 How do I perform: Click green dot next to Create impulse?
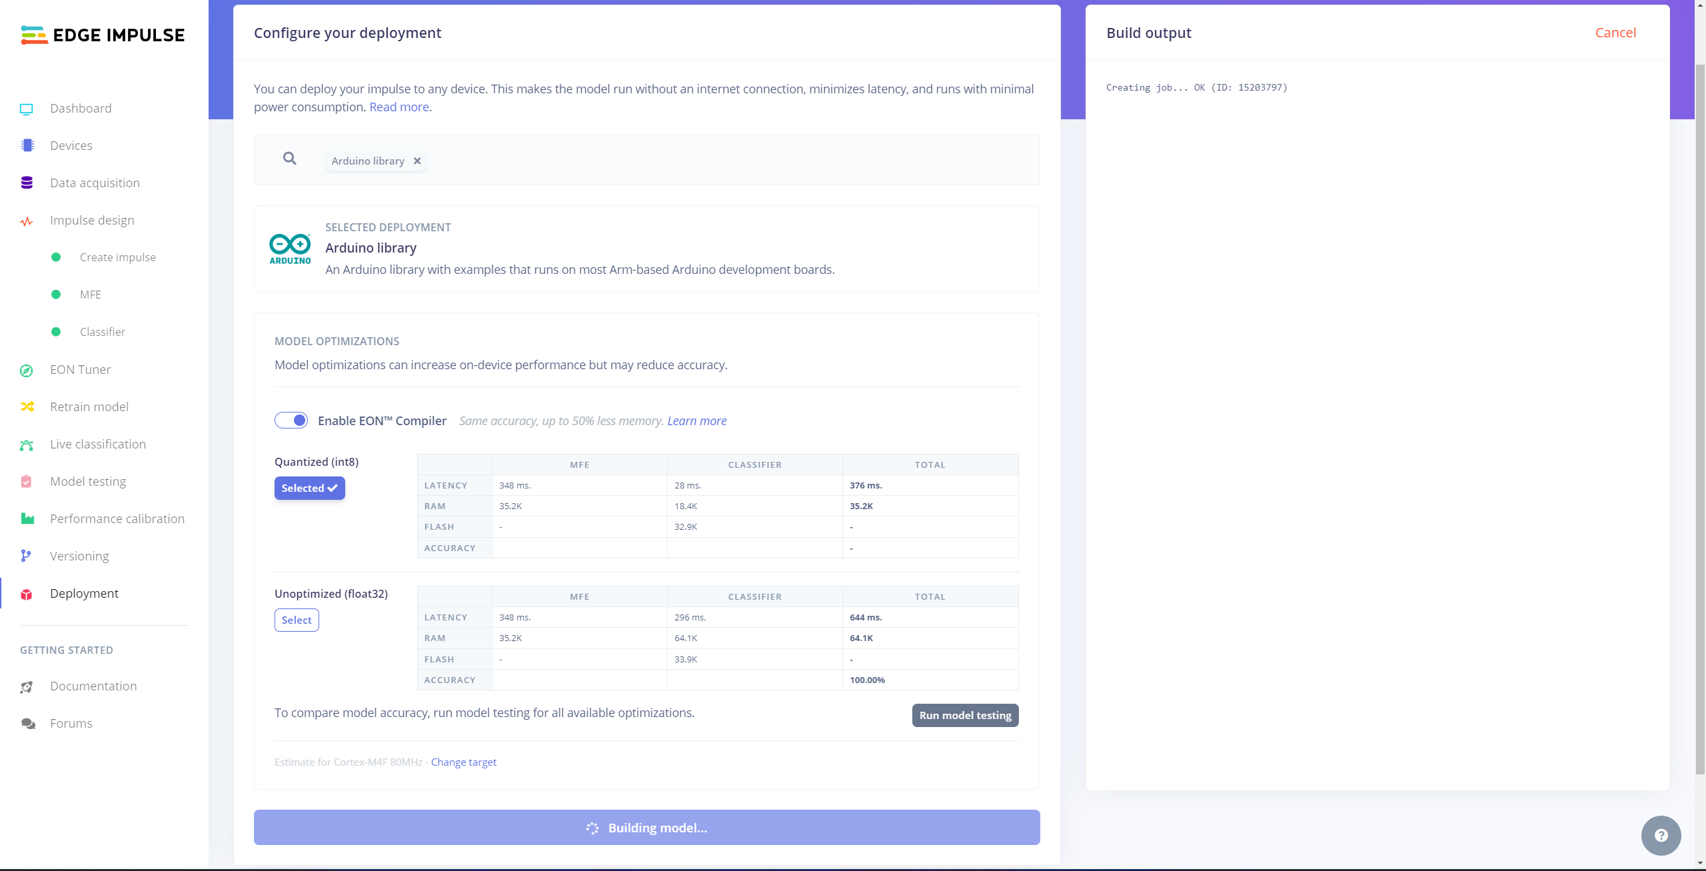[56, 257]
